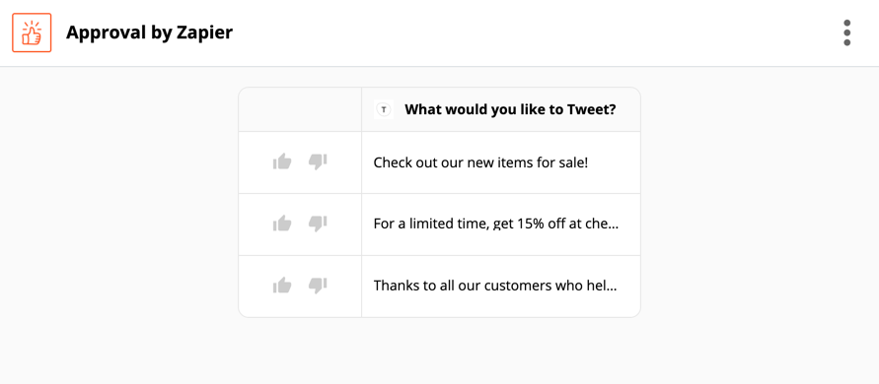Give thumbs down to the 15% off tweet
The height and width of the screenshot is (384, 879).
click(x=318, y=224)
